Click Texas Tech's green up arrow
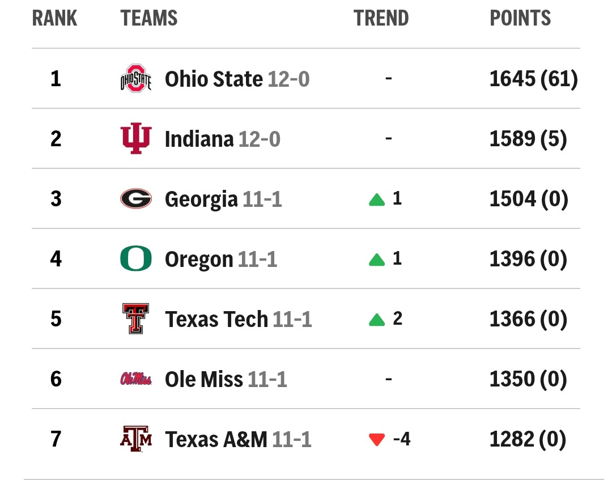Viewport: 612px width, 480px height. (x=377, y=320)
